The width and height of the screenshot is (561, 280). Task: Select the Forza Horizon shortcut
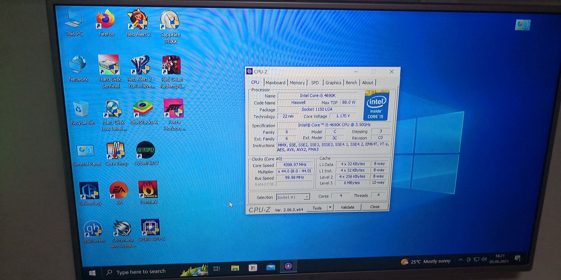coord(174,115)
